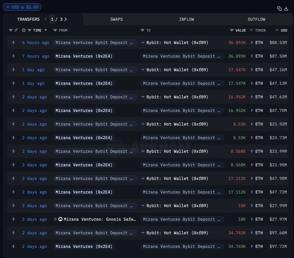Open Bybit Hot Wallet in $23.99M row
This screenshot has width=294, height=258.
point(177,151)
